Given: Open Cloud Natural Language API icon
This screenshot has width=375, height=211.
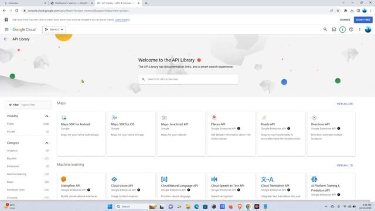Looking at the screenshot, I should [x=164, y=179].
